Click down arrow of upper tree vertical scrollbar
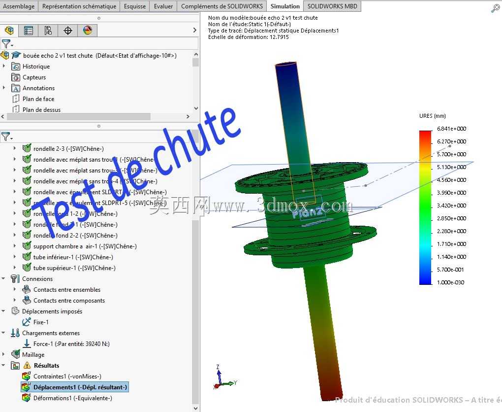Viewport: 502px width, 412px height. point(196,108)
